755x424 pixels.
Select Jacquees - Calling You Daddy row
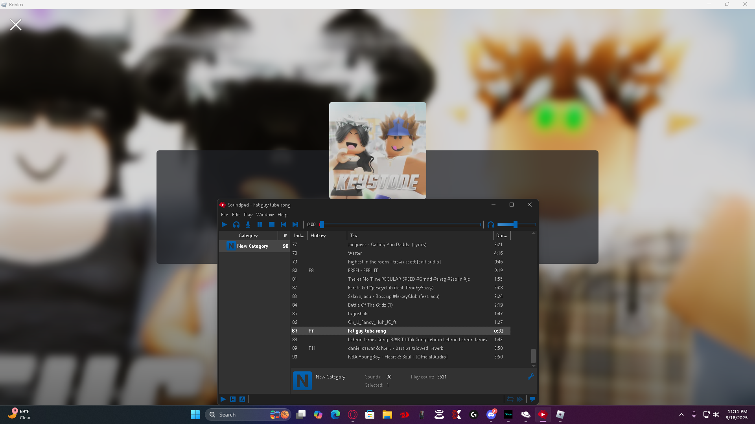tap(401, 245)
